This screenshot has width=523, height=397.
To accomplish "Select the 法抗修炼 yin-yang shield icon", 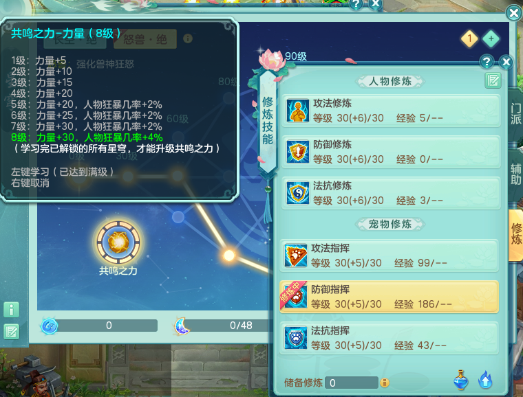I will 297,193.
